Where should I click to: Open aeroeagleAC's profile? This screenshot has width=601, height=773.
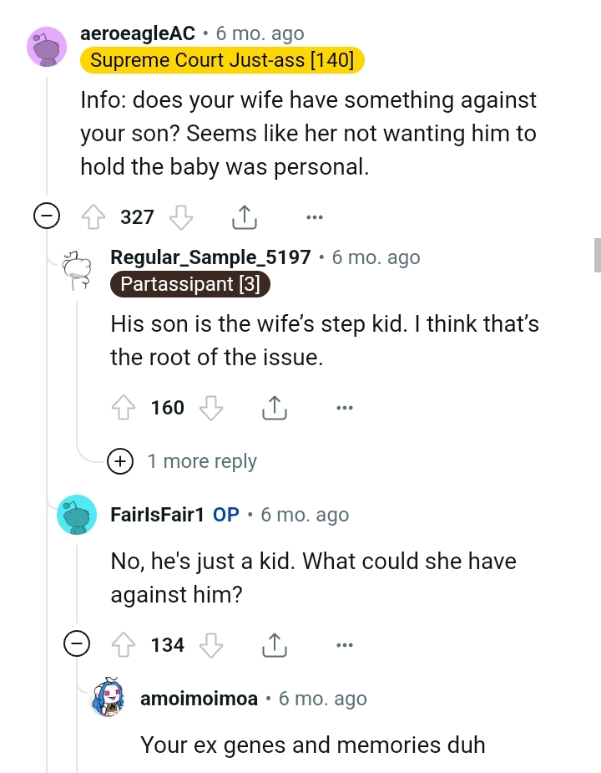138,33
